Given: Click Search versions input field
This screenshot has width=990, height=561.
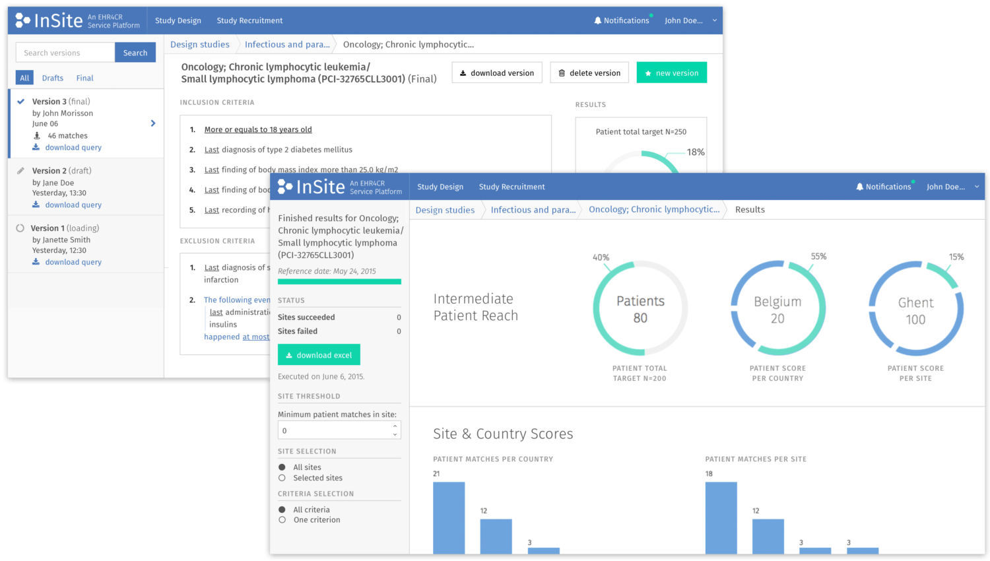Looking at the screenshot, I should (x=65, y=53).
